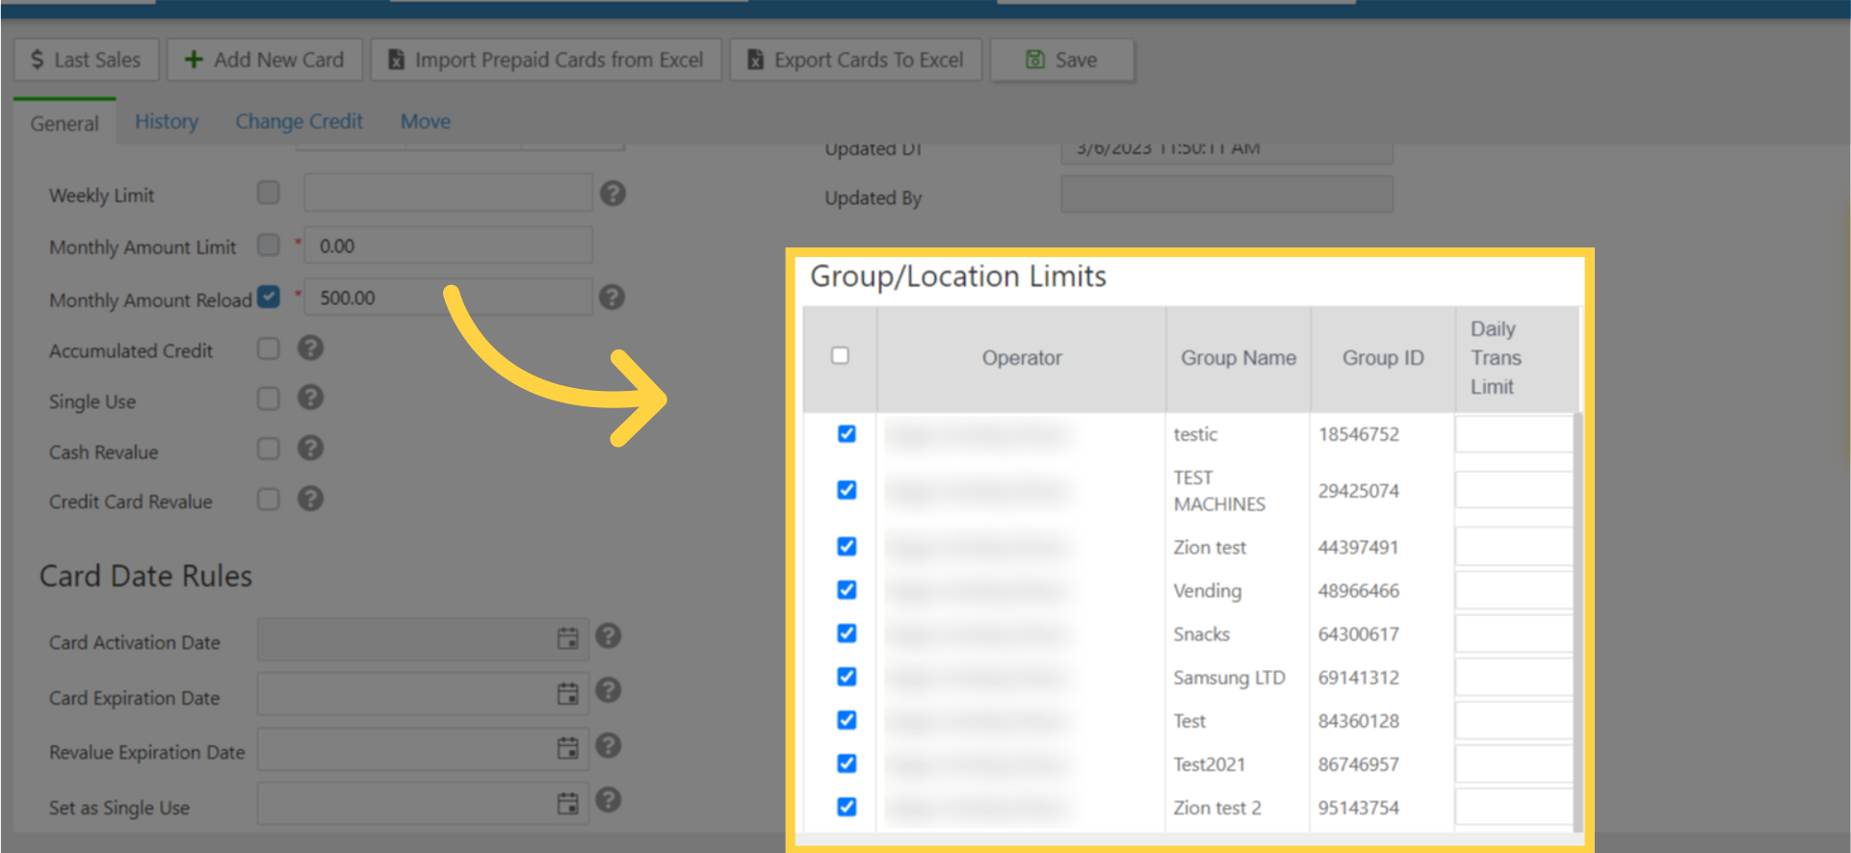Show help for Revalue Expiration Date

tap(608, 745)
